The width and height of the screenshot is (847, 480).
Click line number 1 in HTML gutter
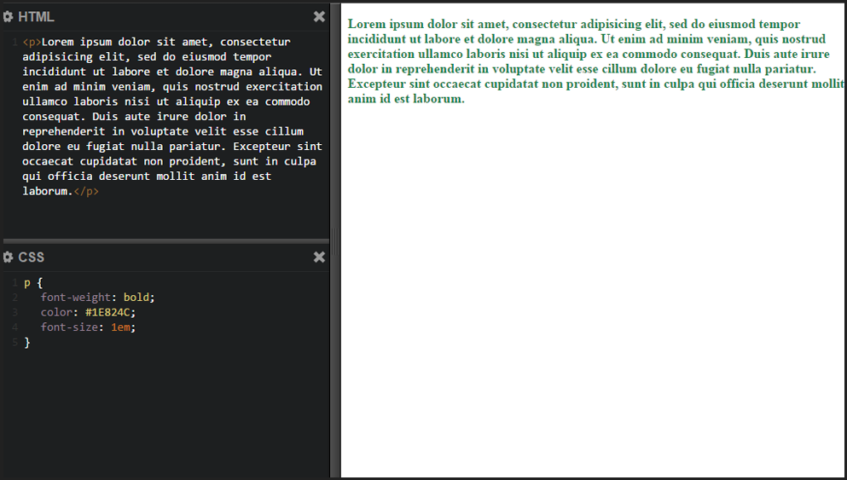[x=15, y=42]
